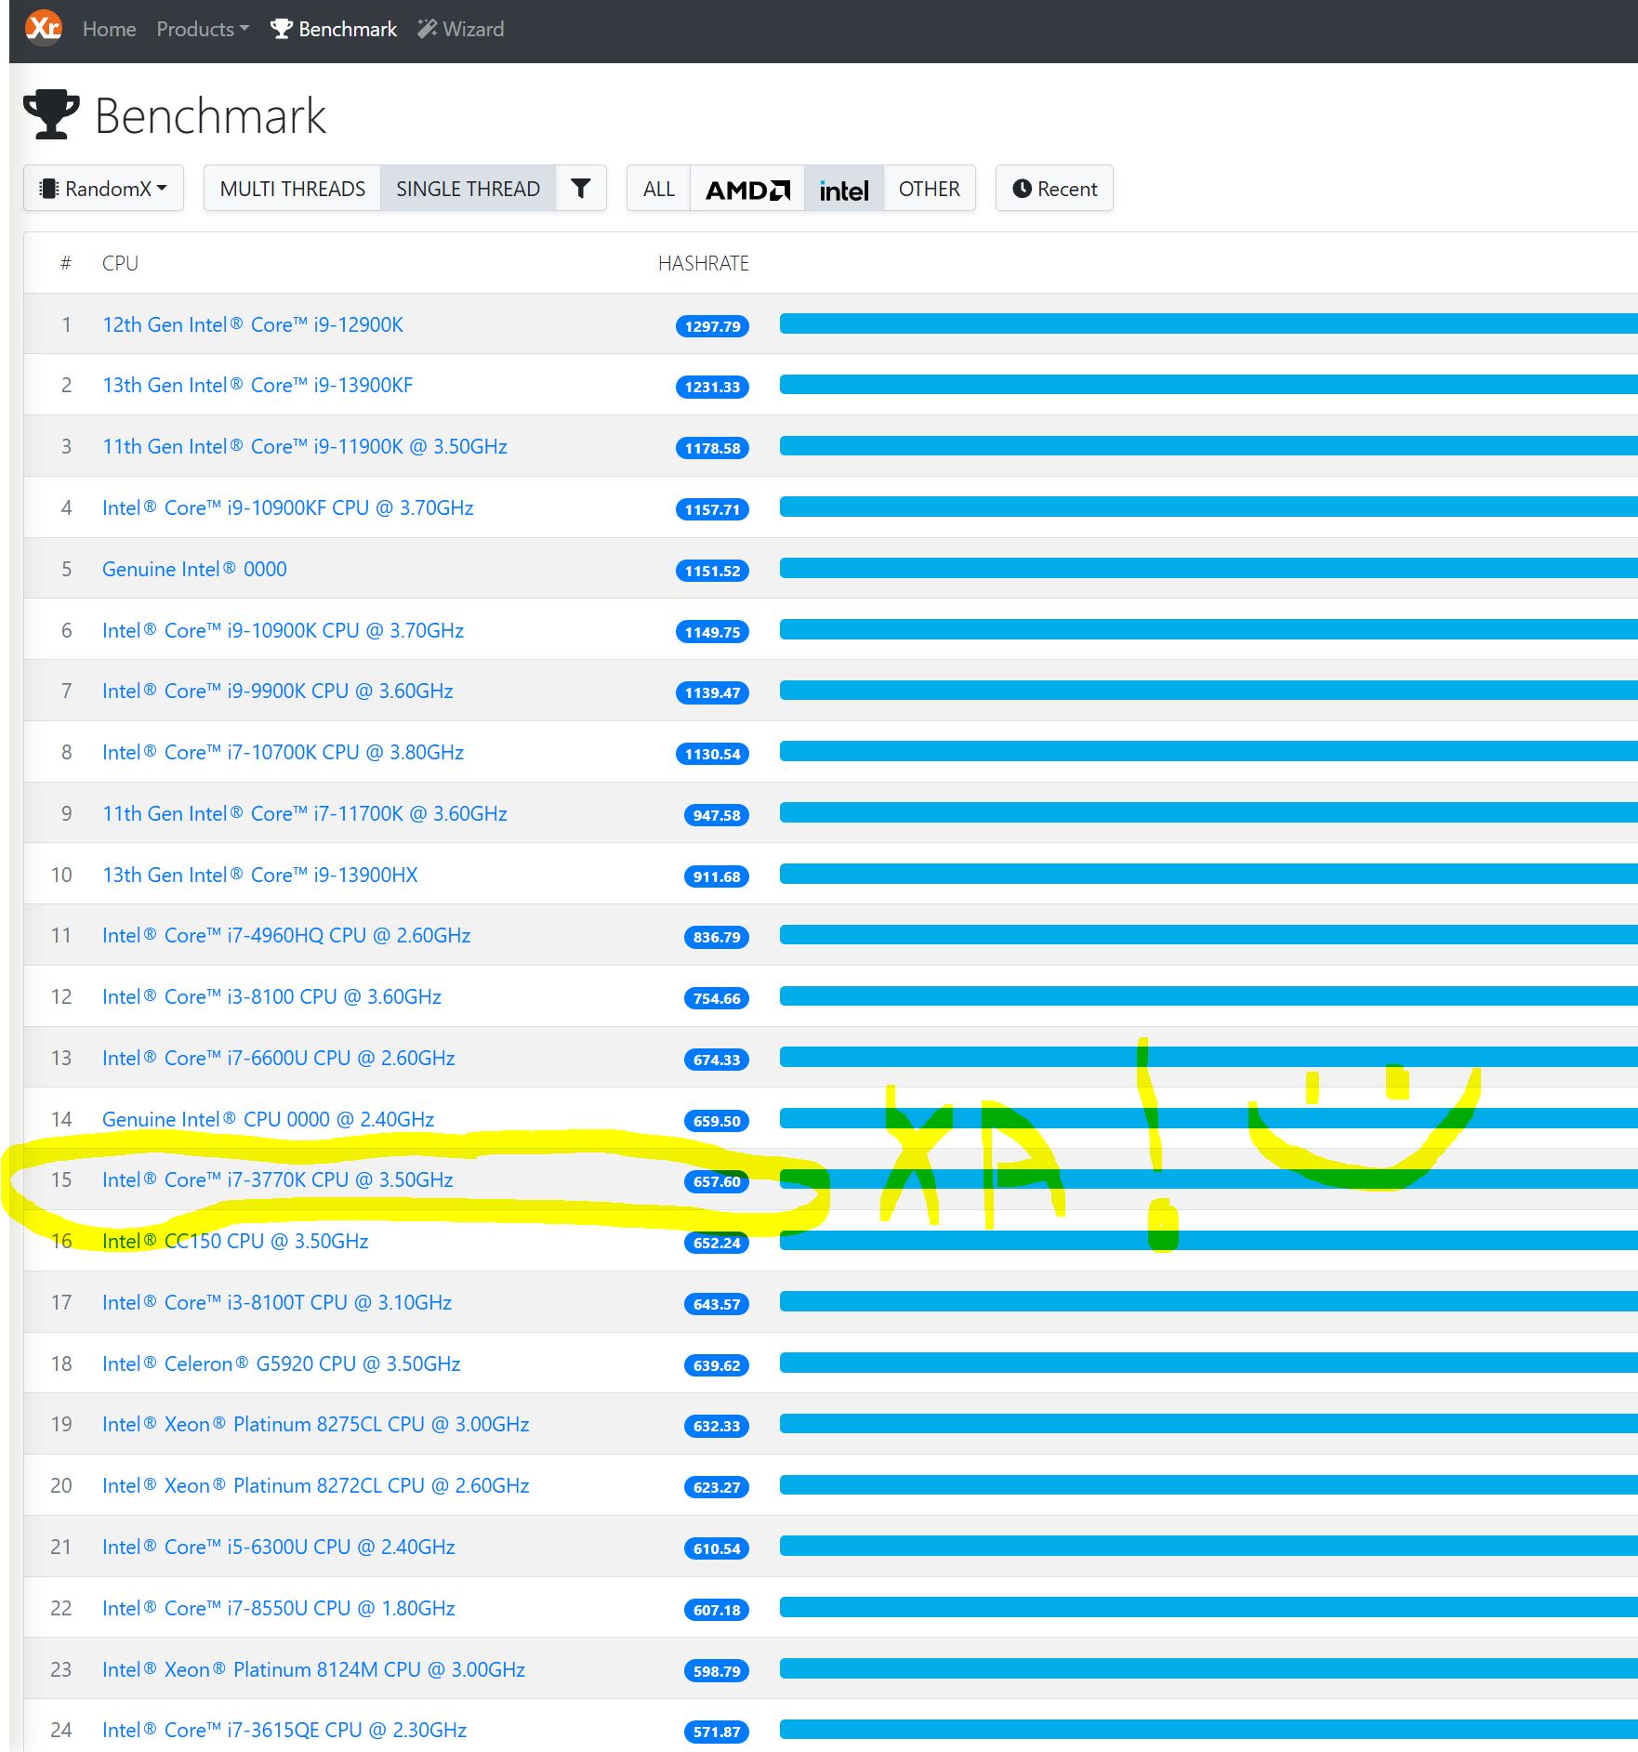
Task: Open the RandomX algorithm dropdown
Action: coord(103,189)
